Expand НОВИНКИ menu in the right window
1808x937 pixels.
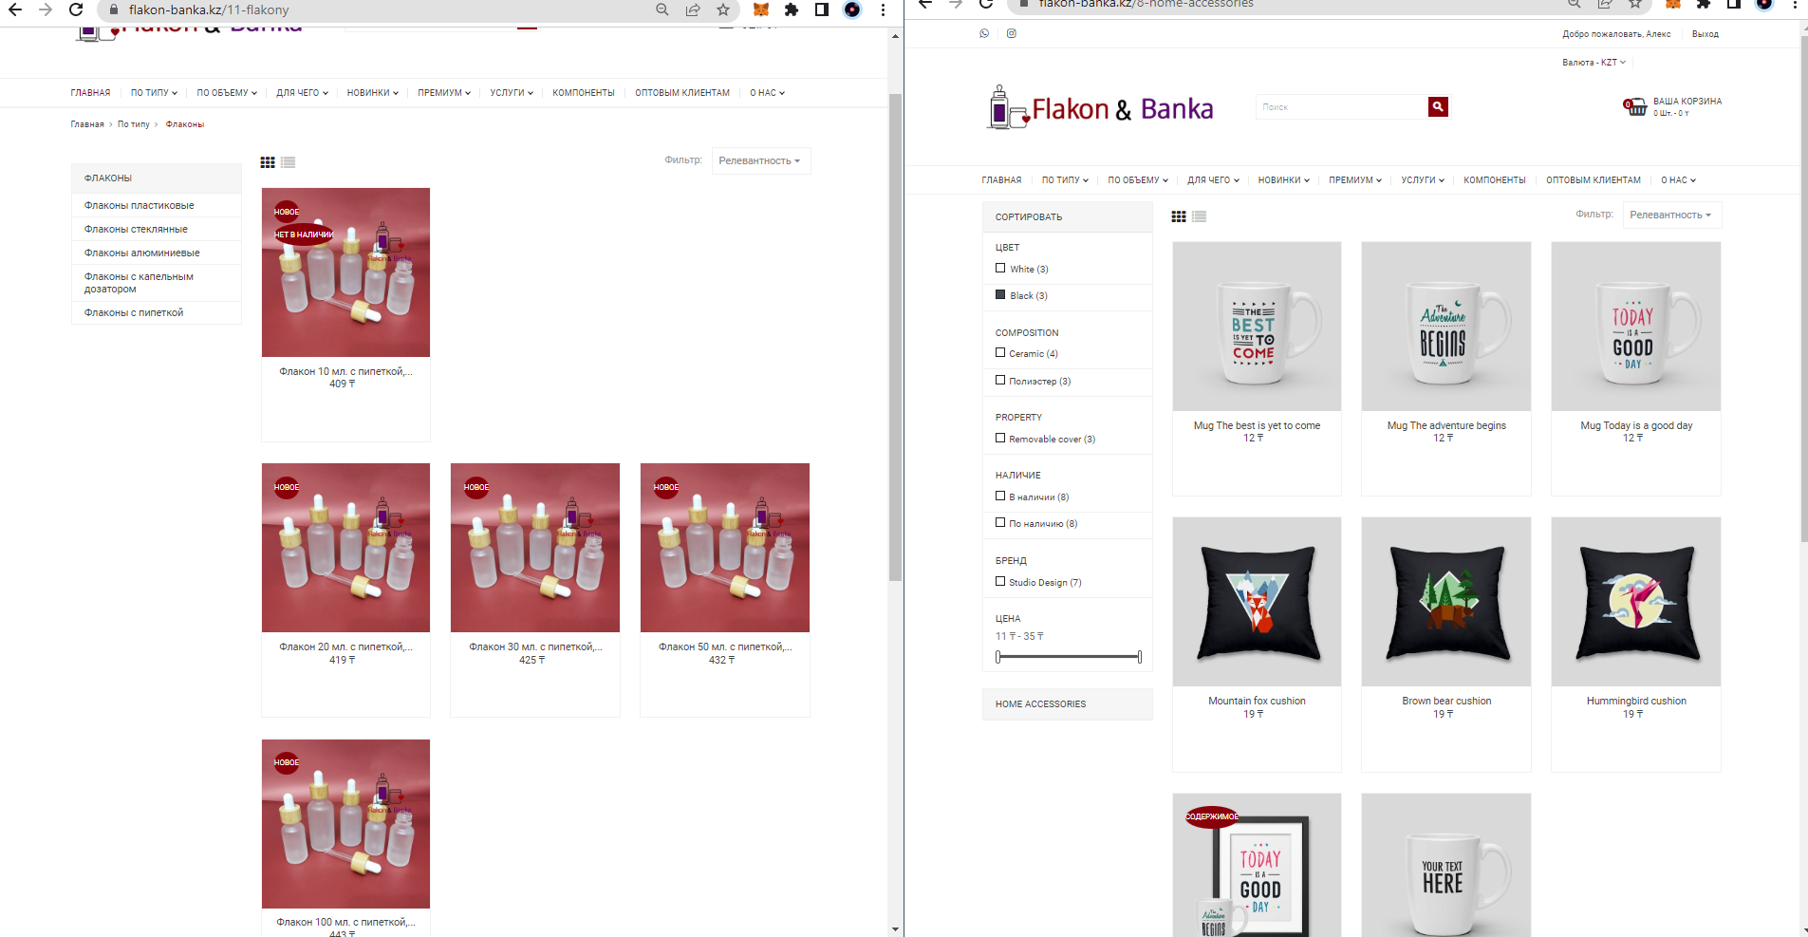tap(1283, 180)
